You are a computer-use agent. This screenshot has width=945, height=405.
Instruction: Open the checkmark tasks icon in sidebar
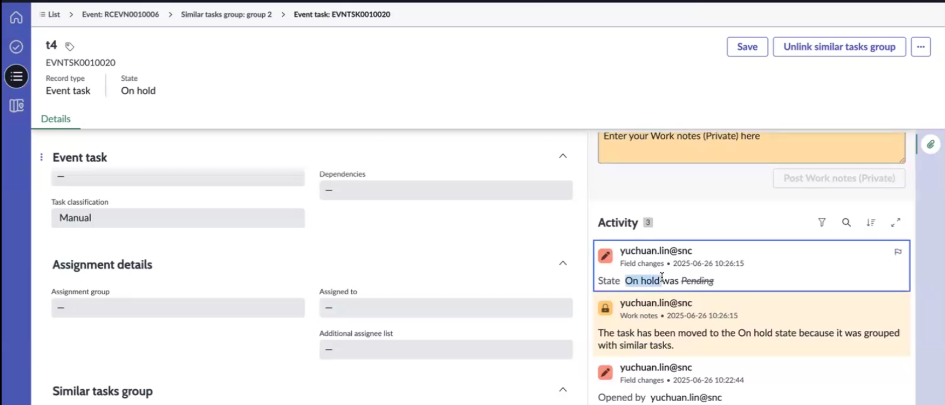pos(16,47)
